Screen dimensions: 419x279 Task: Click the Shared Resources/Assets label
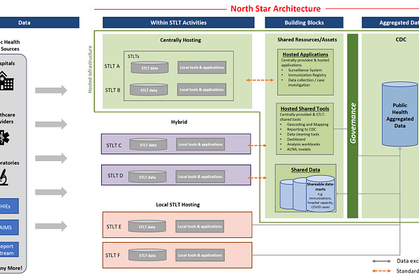307,40
